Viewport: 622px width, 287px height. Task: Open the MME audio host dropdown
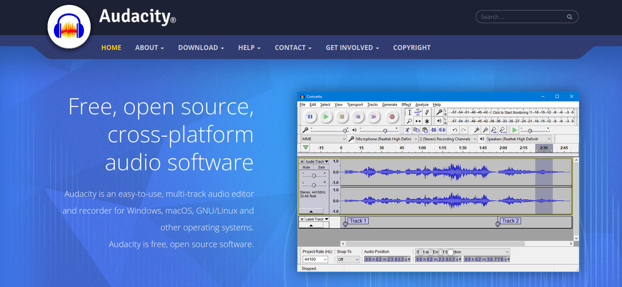324,139
